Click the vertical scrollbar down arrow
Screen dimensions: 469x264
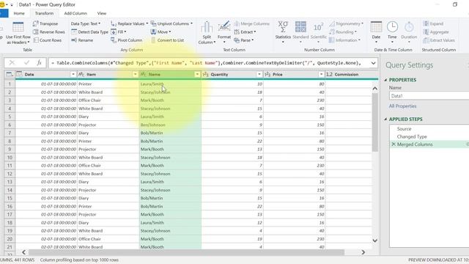coord(374,241)
